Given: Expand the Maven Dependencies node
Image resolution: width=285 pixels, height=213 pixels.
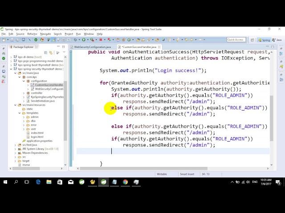Looking at the screenshot, I should (x=16, y=153).
